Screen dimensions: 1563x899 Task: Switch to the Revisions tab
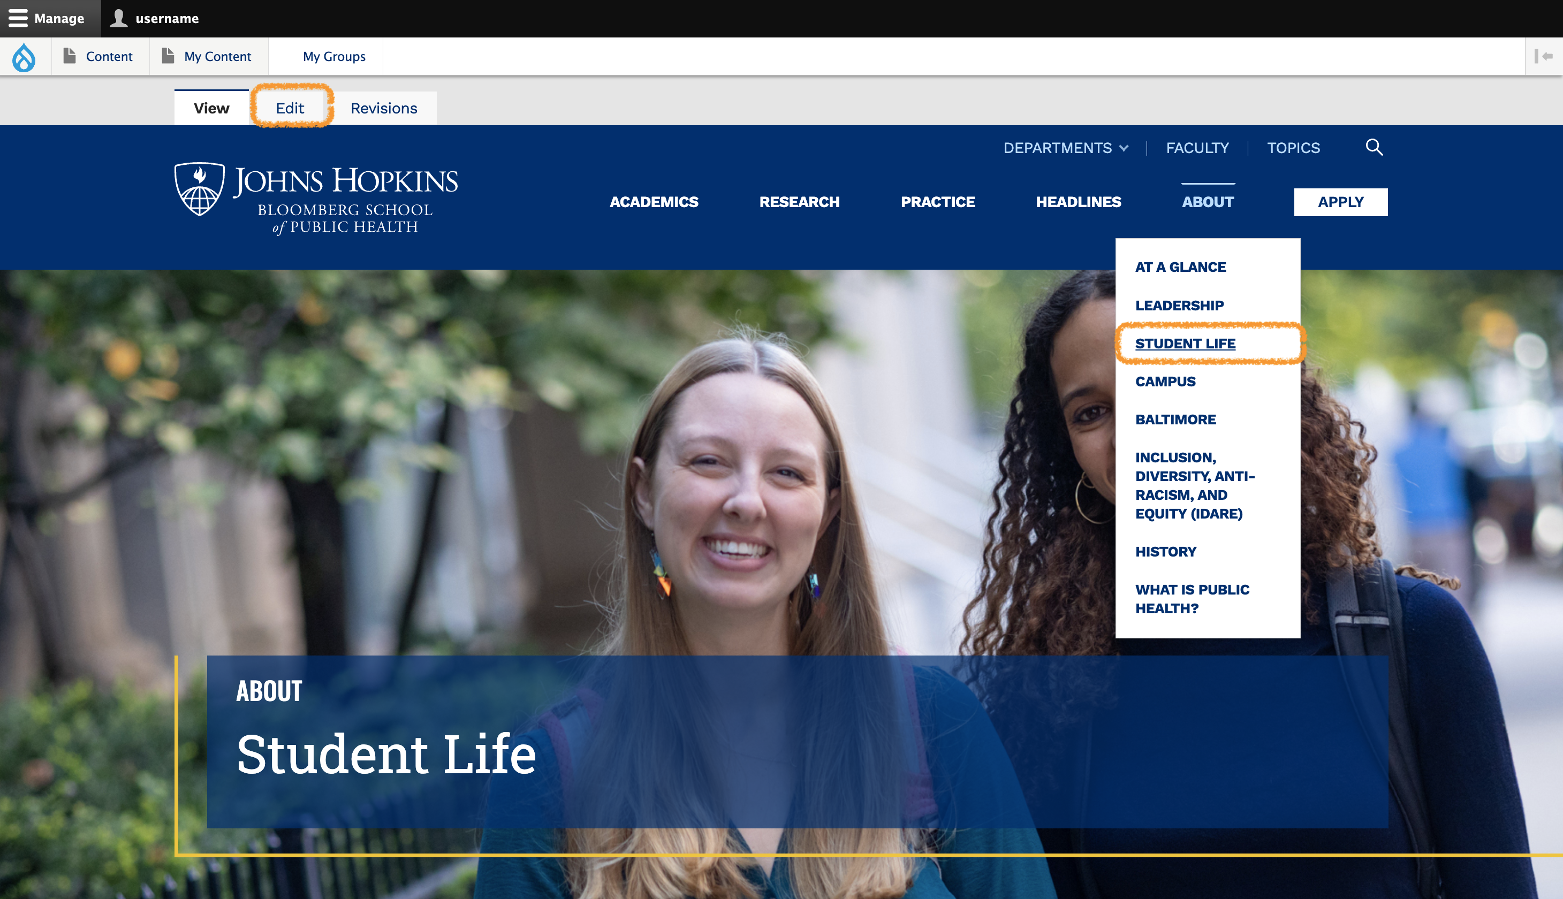383,108
